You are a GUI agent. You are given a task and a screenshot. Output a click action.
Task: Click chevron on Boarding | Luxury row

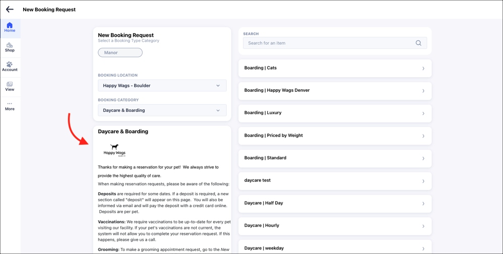[x=423, y=113]
